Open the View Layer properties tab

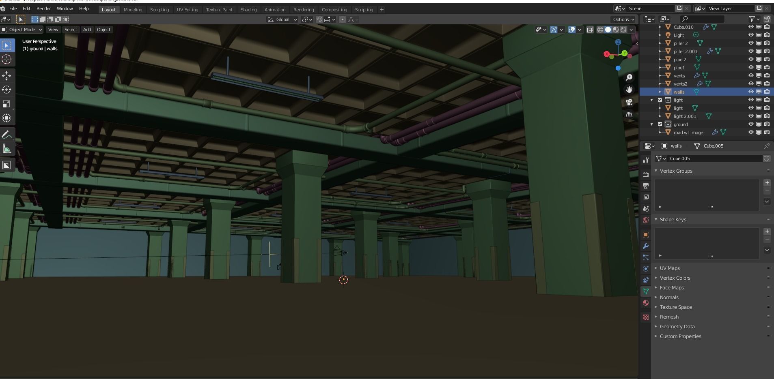coord(646,197)
